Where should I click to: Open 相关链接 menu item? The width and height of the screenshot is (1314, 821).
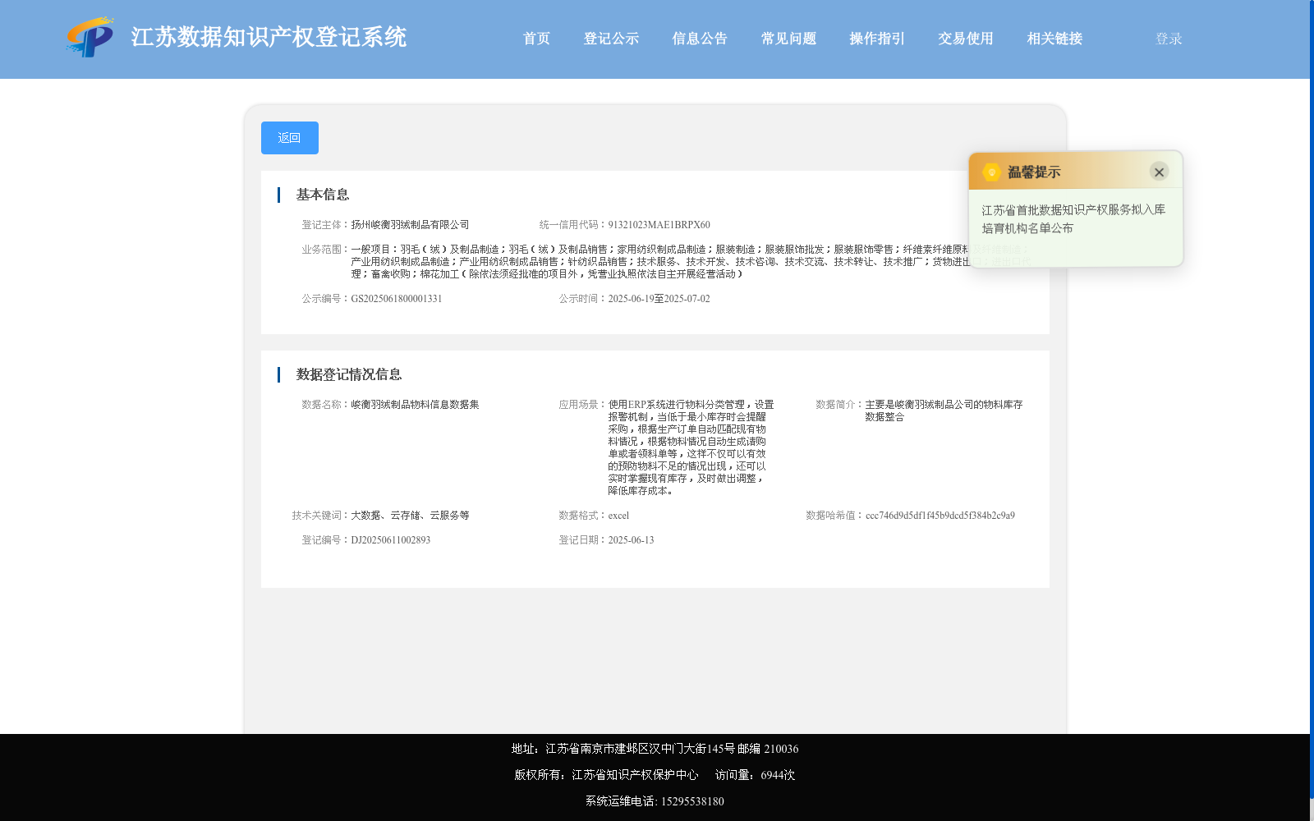click(x=1054, y=39)
